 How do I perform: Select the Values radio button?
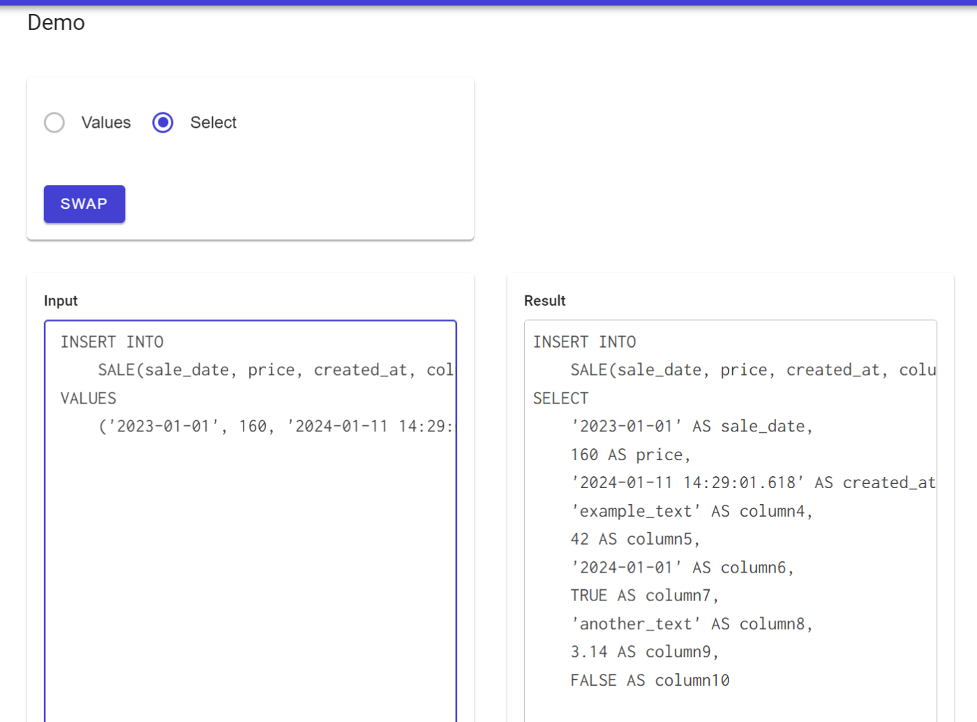click(54, 123)
